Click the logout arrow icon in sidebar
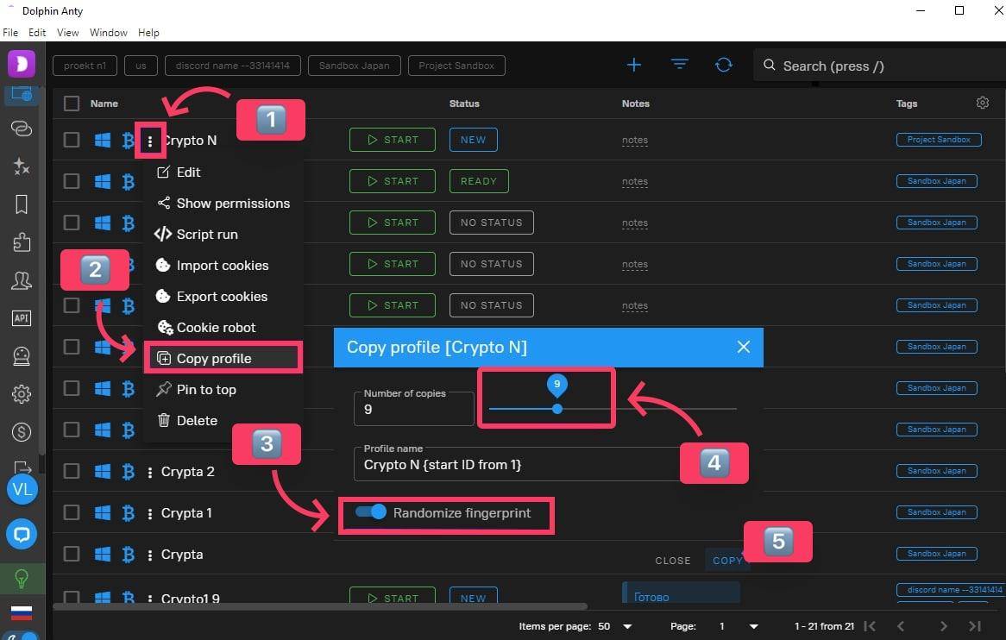The width and height of the screenshot is (1006, 640). coord(22,467)
